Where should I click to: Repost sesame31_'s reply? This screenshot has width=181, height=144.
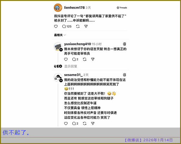85,123
